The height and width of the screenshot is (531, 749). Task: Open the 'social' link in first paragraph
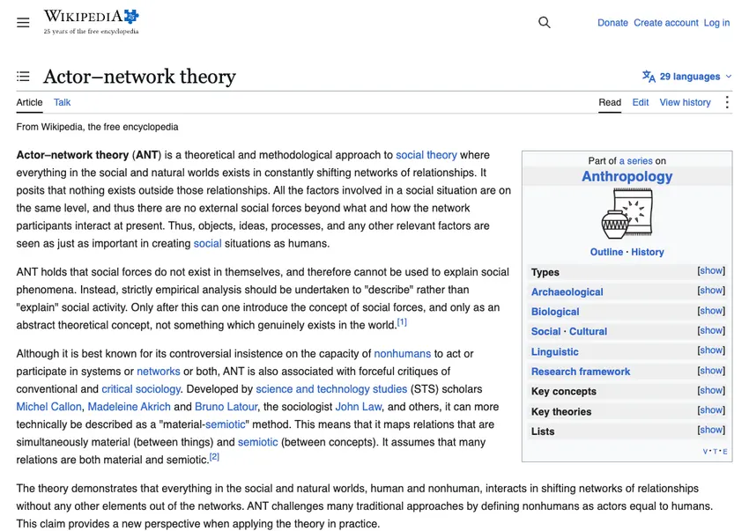(207, 244)
